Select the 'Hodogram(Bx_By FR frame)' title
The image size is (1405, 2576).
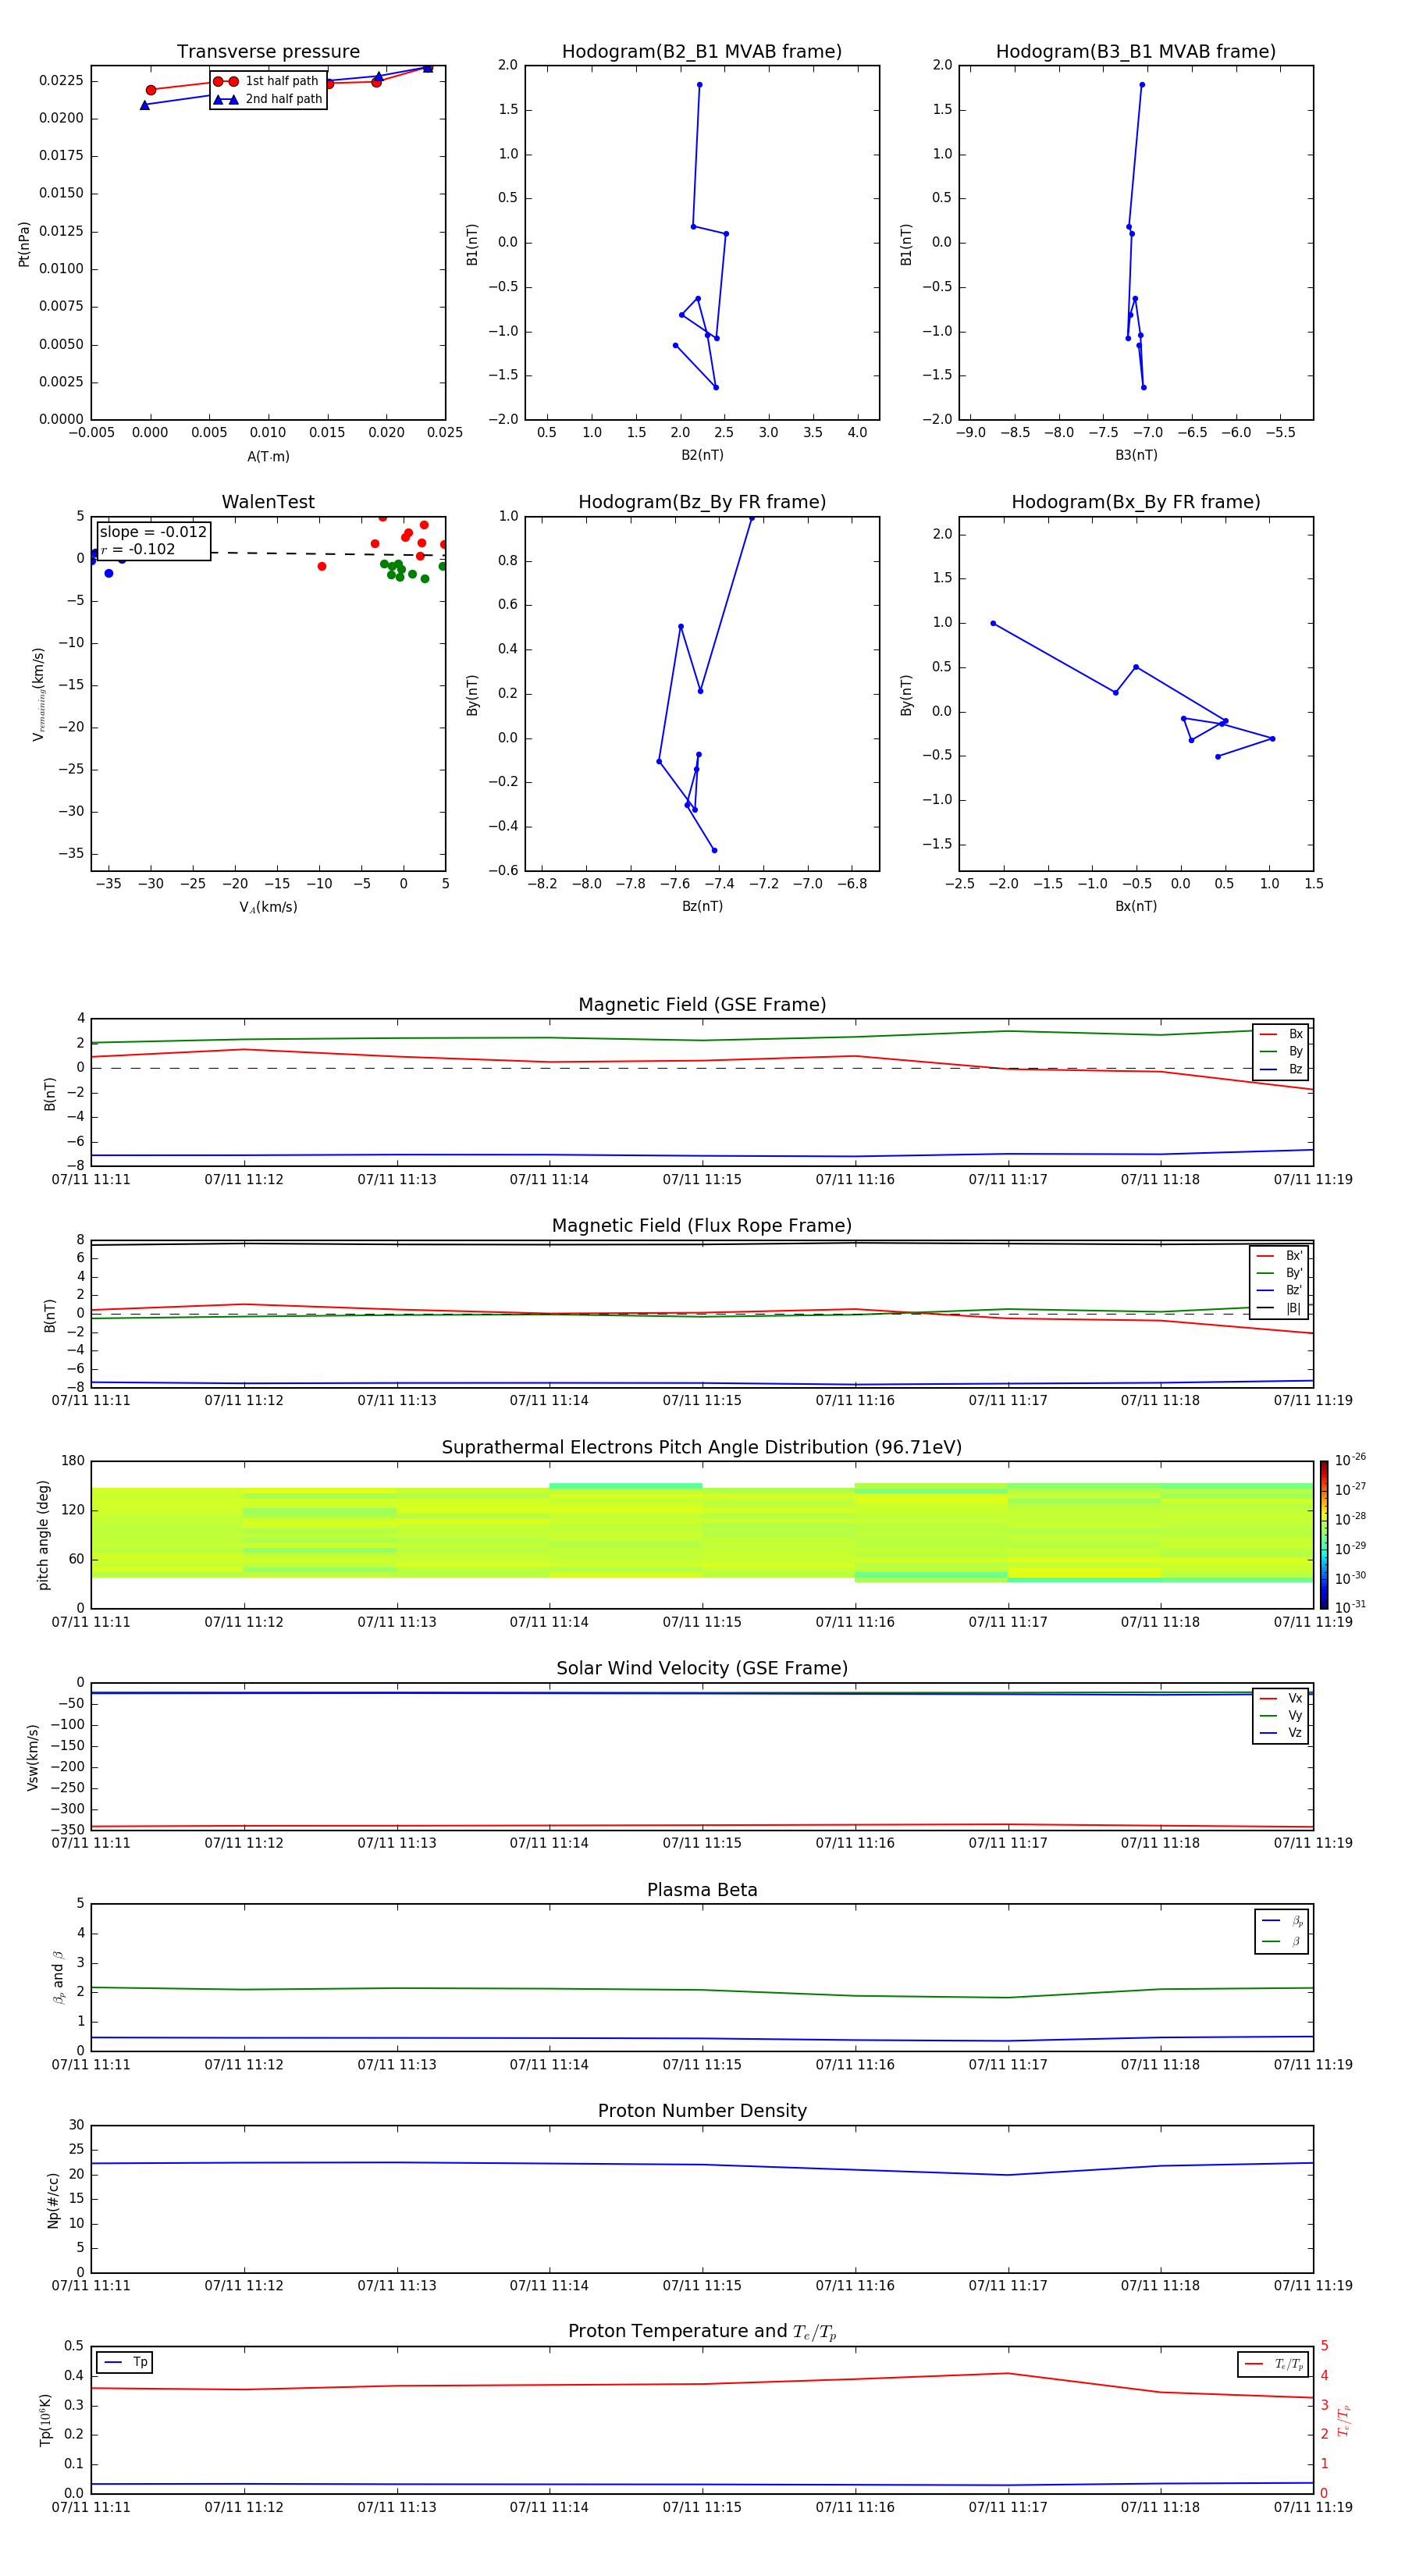click(1136, 502)
